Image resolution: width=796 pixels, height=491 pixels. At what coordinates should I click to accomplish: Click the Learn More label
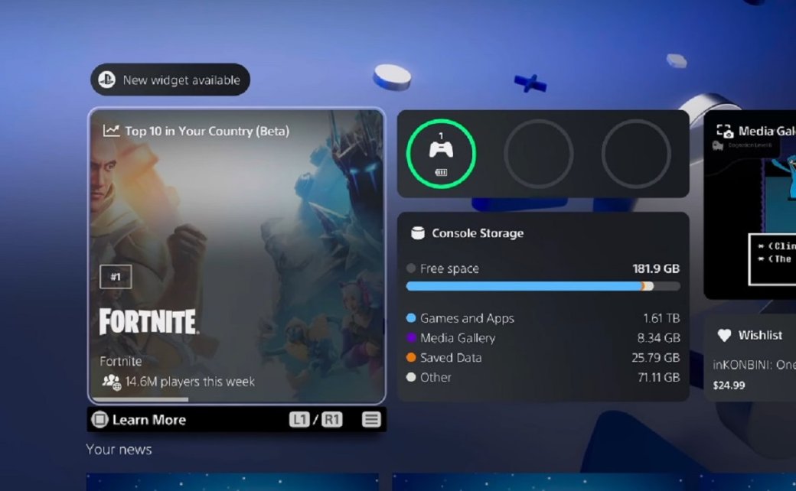pyautogui.click(x=148, y=420)
